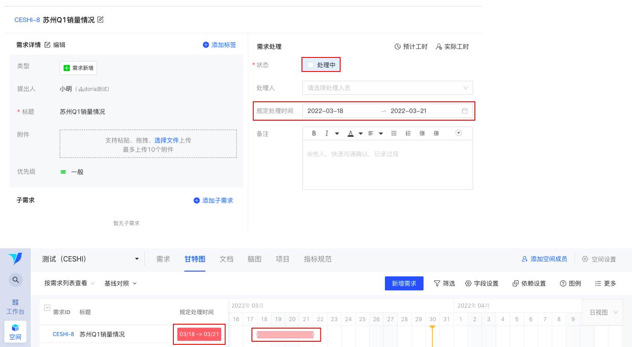Toggle bold formatting in 备注 editor

[x=314, y=133]
